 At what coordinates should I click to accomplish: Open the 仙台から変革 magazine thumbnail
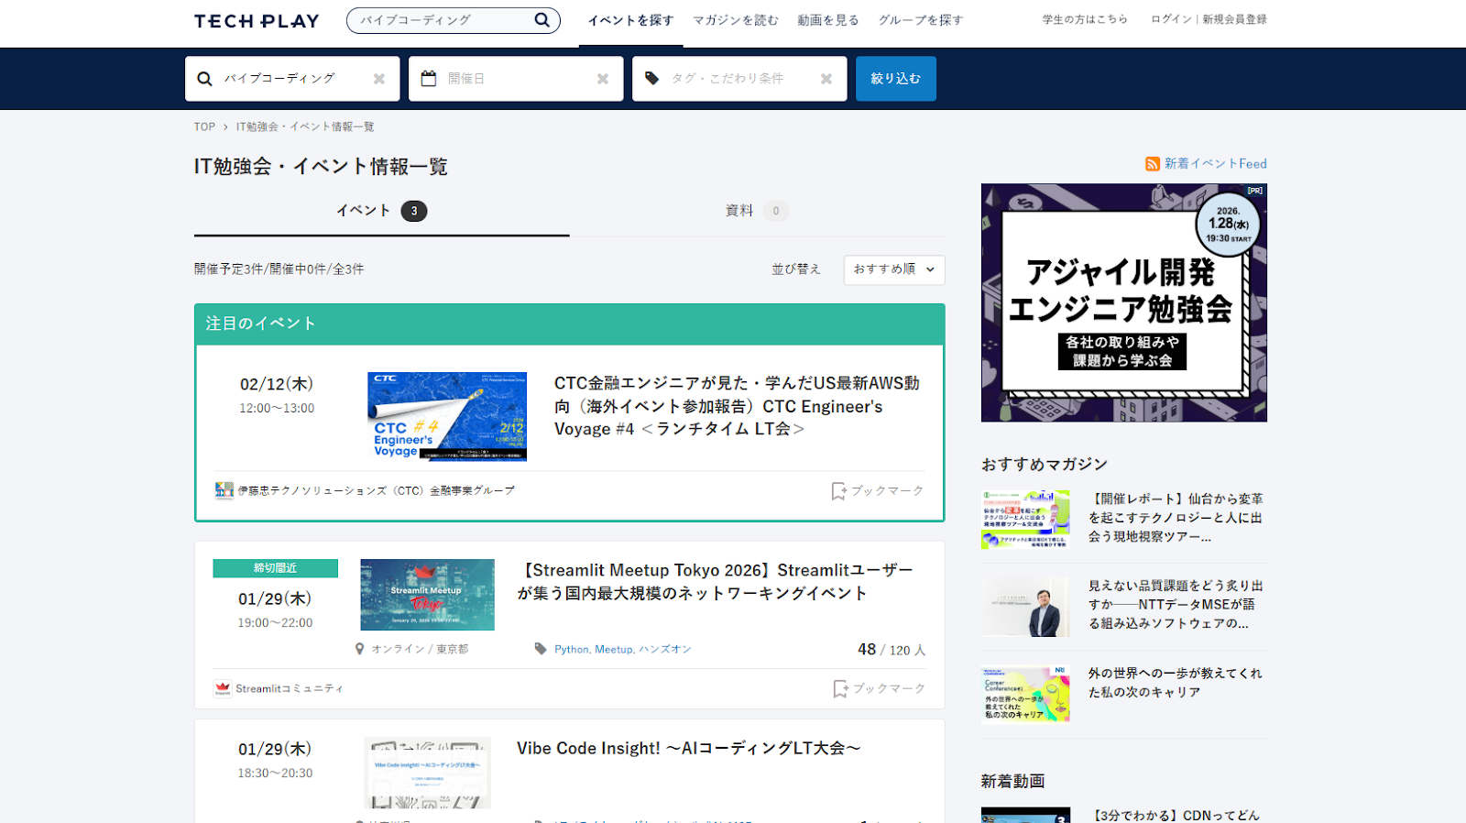1025,520
